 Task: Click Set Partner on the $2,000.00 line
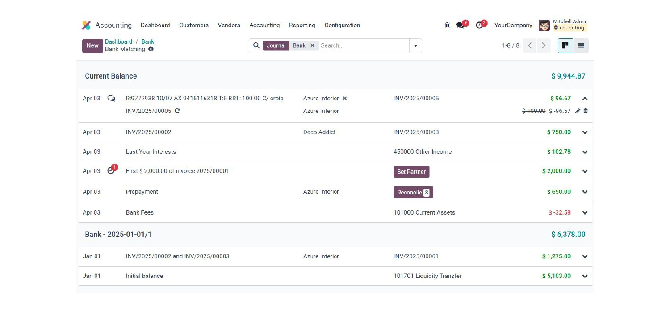[411, 171]
